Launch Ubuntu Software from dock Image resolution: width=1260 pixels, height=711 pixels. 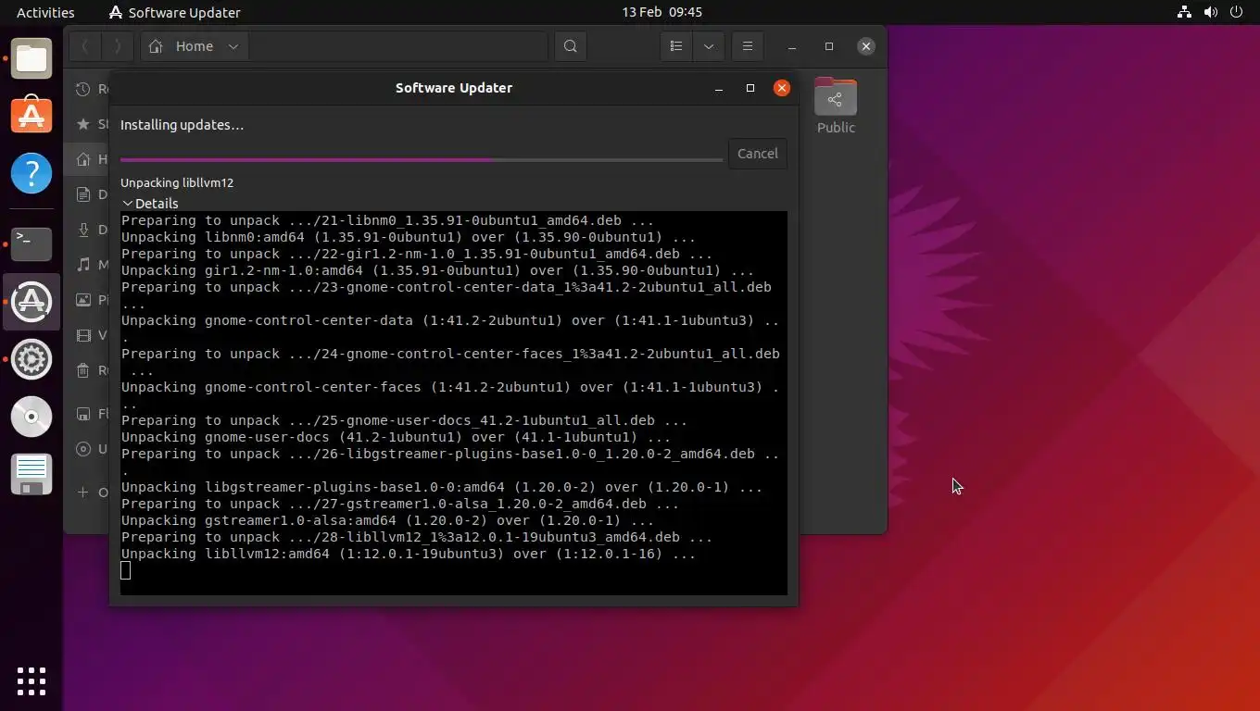click(x=31, y=116)
